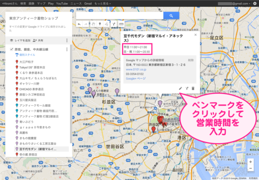Zoom out with the minus button
The height and width of the screenshot is (180, 259).
(250, 168)
